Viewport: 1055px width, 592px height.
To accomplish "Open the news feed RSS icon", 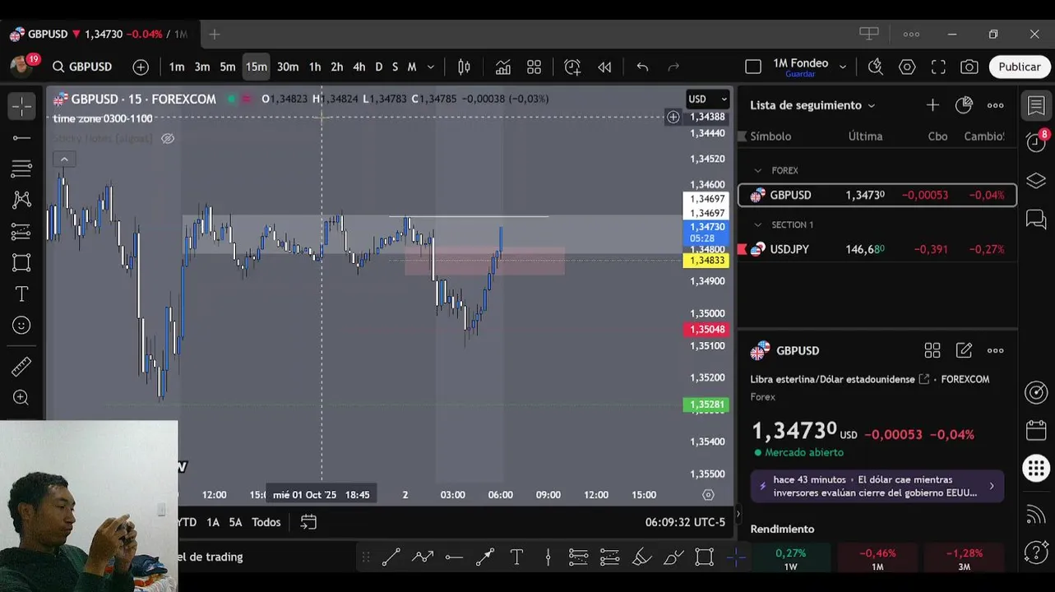I will pos(1036,515).
